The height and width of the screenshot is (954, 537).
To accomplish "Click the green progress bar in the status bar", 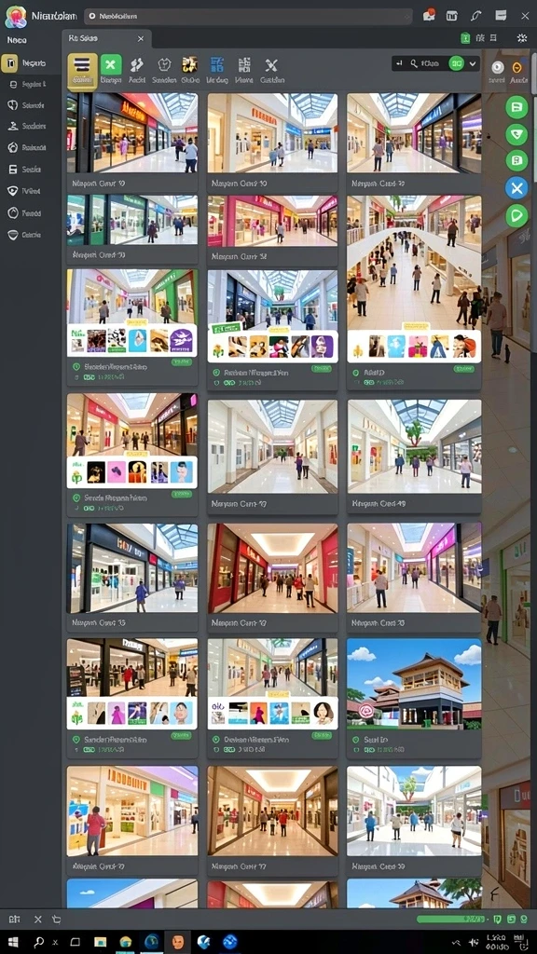I will pos(451,919).
